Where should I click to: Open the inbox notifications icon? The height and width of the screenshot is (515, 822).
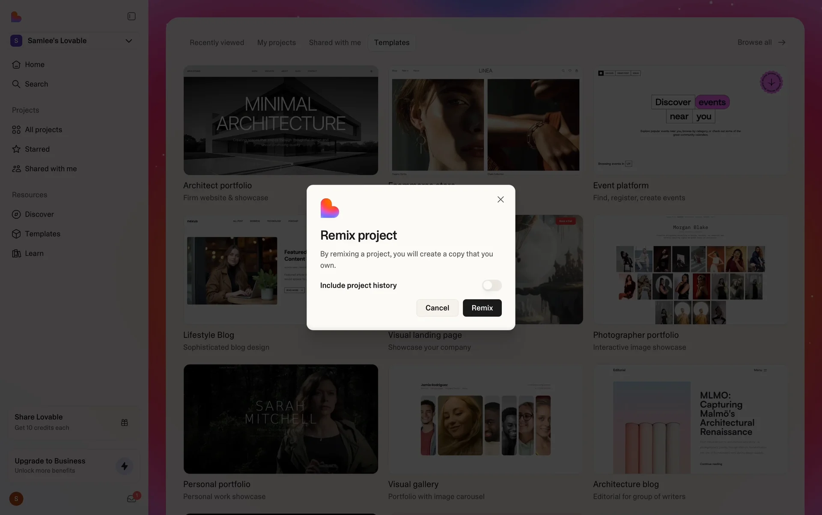point(131,499)
